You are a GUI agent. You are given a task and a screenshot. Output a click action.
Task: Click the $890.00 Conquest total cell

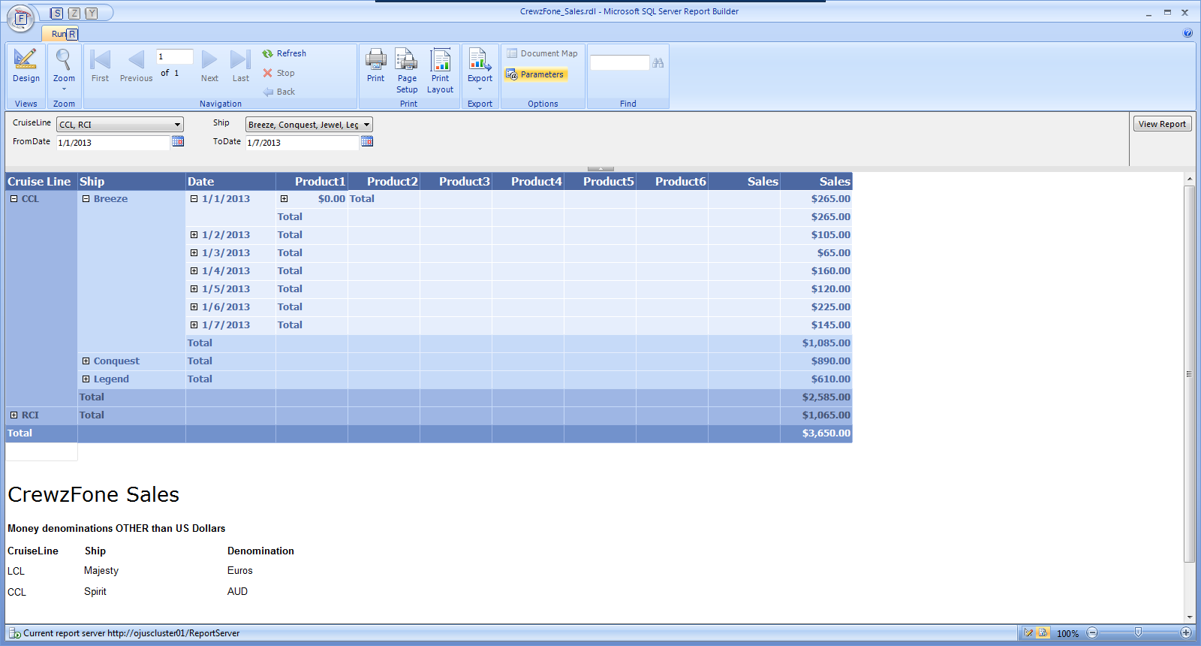pos(816,361)
